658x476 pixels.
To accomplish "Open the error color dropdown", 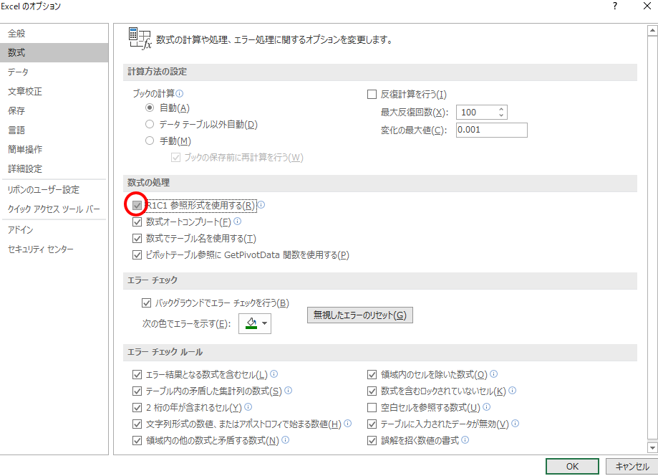I will (x=255, y=323).
